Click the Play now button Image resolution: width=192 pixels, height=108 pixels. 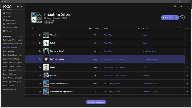click(x=168, y=18)
